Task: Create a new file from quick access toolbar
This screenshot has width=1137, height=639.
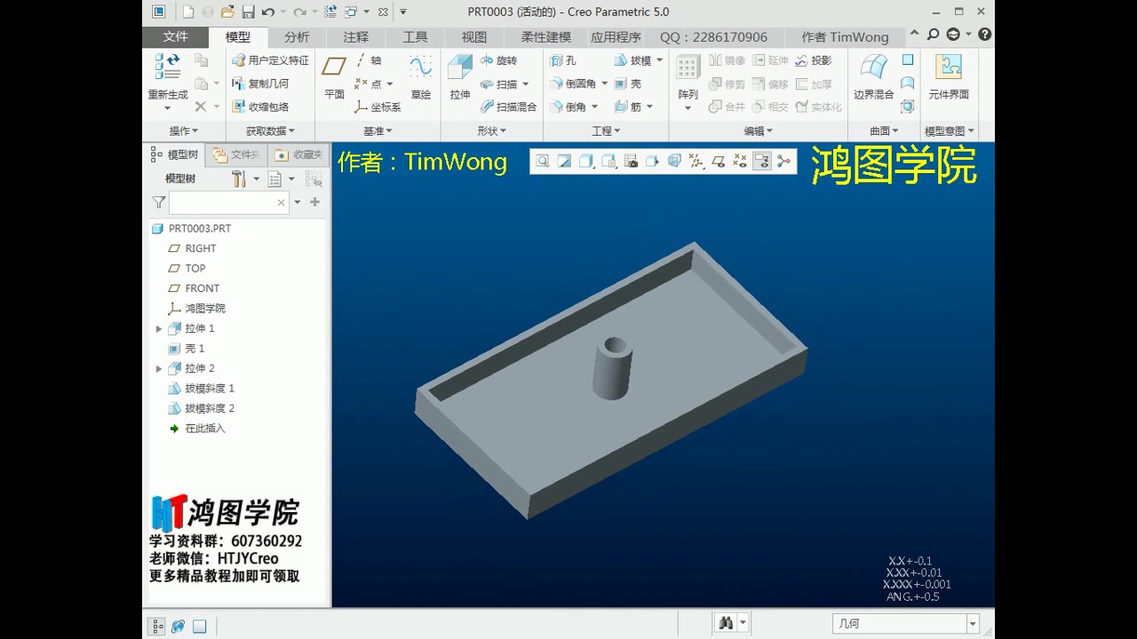Action: (x=187, y=12)
